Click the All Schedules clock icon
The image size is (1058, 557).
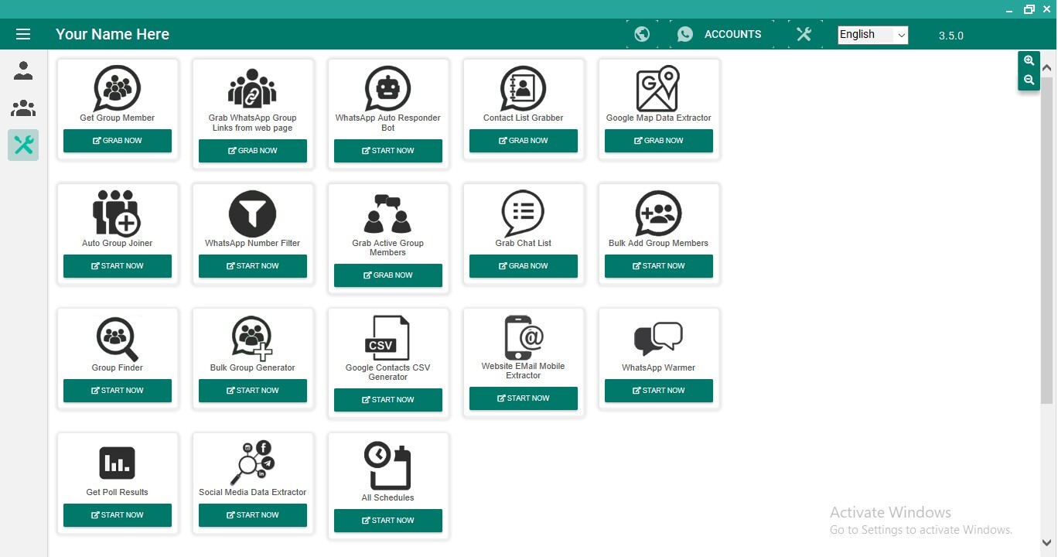pos(387,466)
